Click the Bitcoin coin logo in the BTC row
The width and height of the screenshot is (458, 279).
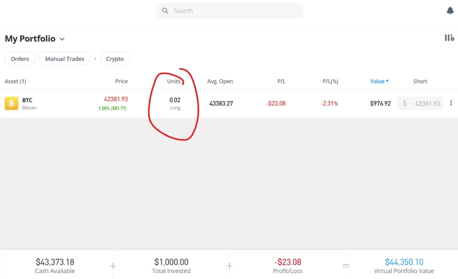tap(11, 103)
